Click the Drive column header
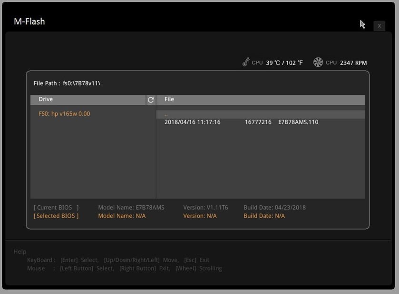 [46, 100]
